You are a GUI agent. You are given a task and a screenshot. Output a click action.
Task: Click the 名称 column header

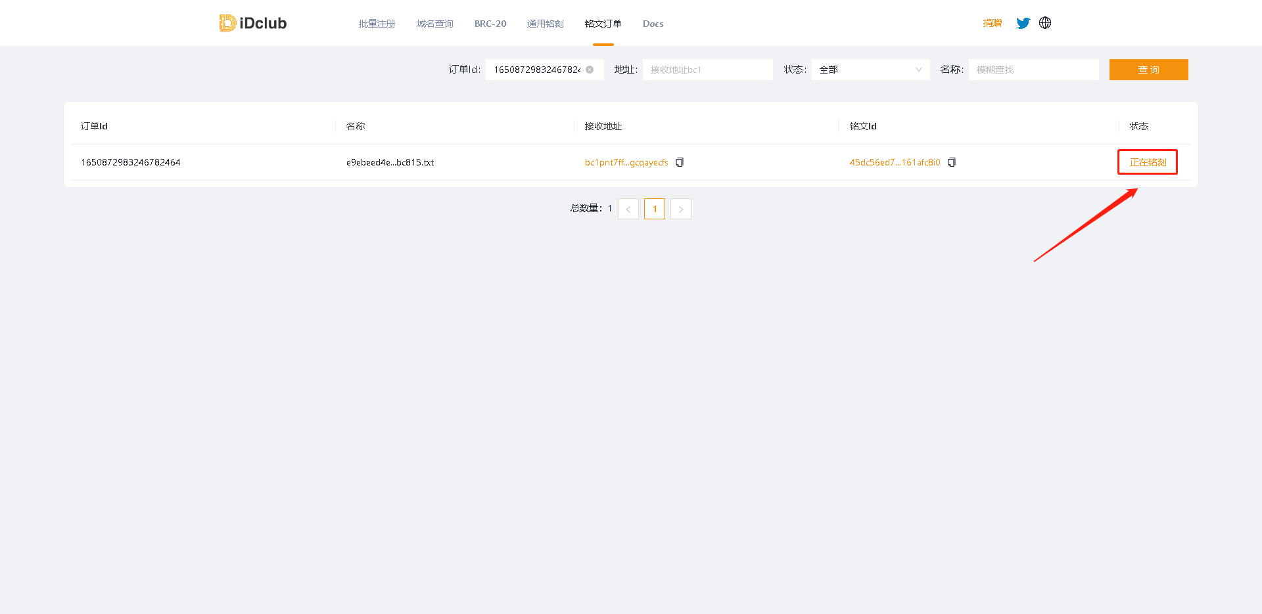(356, 126)
